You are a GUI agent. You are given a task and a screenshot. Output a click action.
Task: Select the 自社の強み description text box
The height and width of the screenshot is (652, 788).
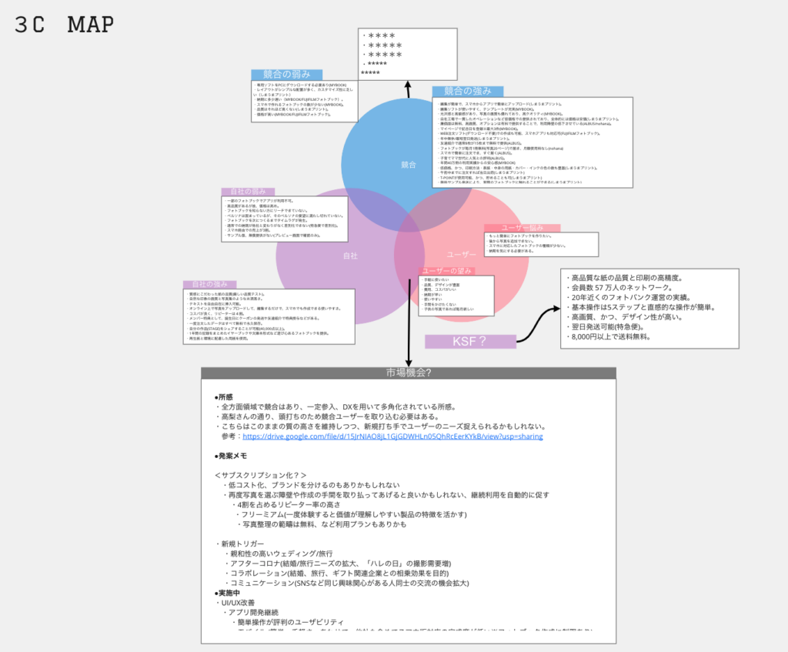(x=269, y=316)
